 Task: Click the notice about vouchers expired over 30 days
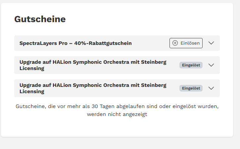coord(117,106)
